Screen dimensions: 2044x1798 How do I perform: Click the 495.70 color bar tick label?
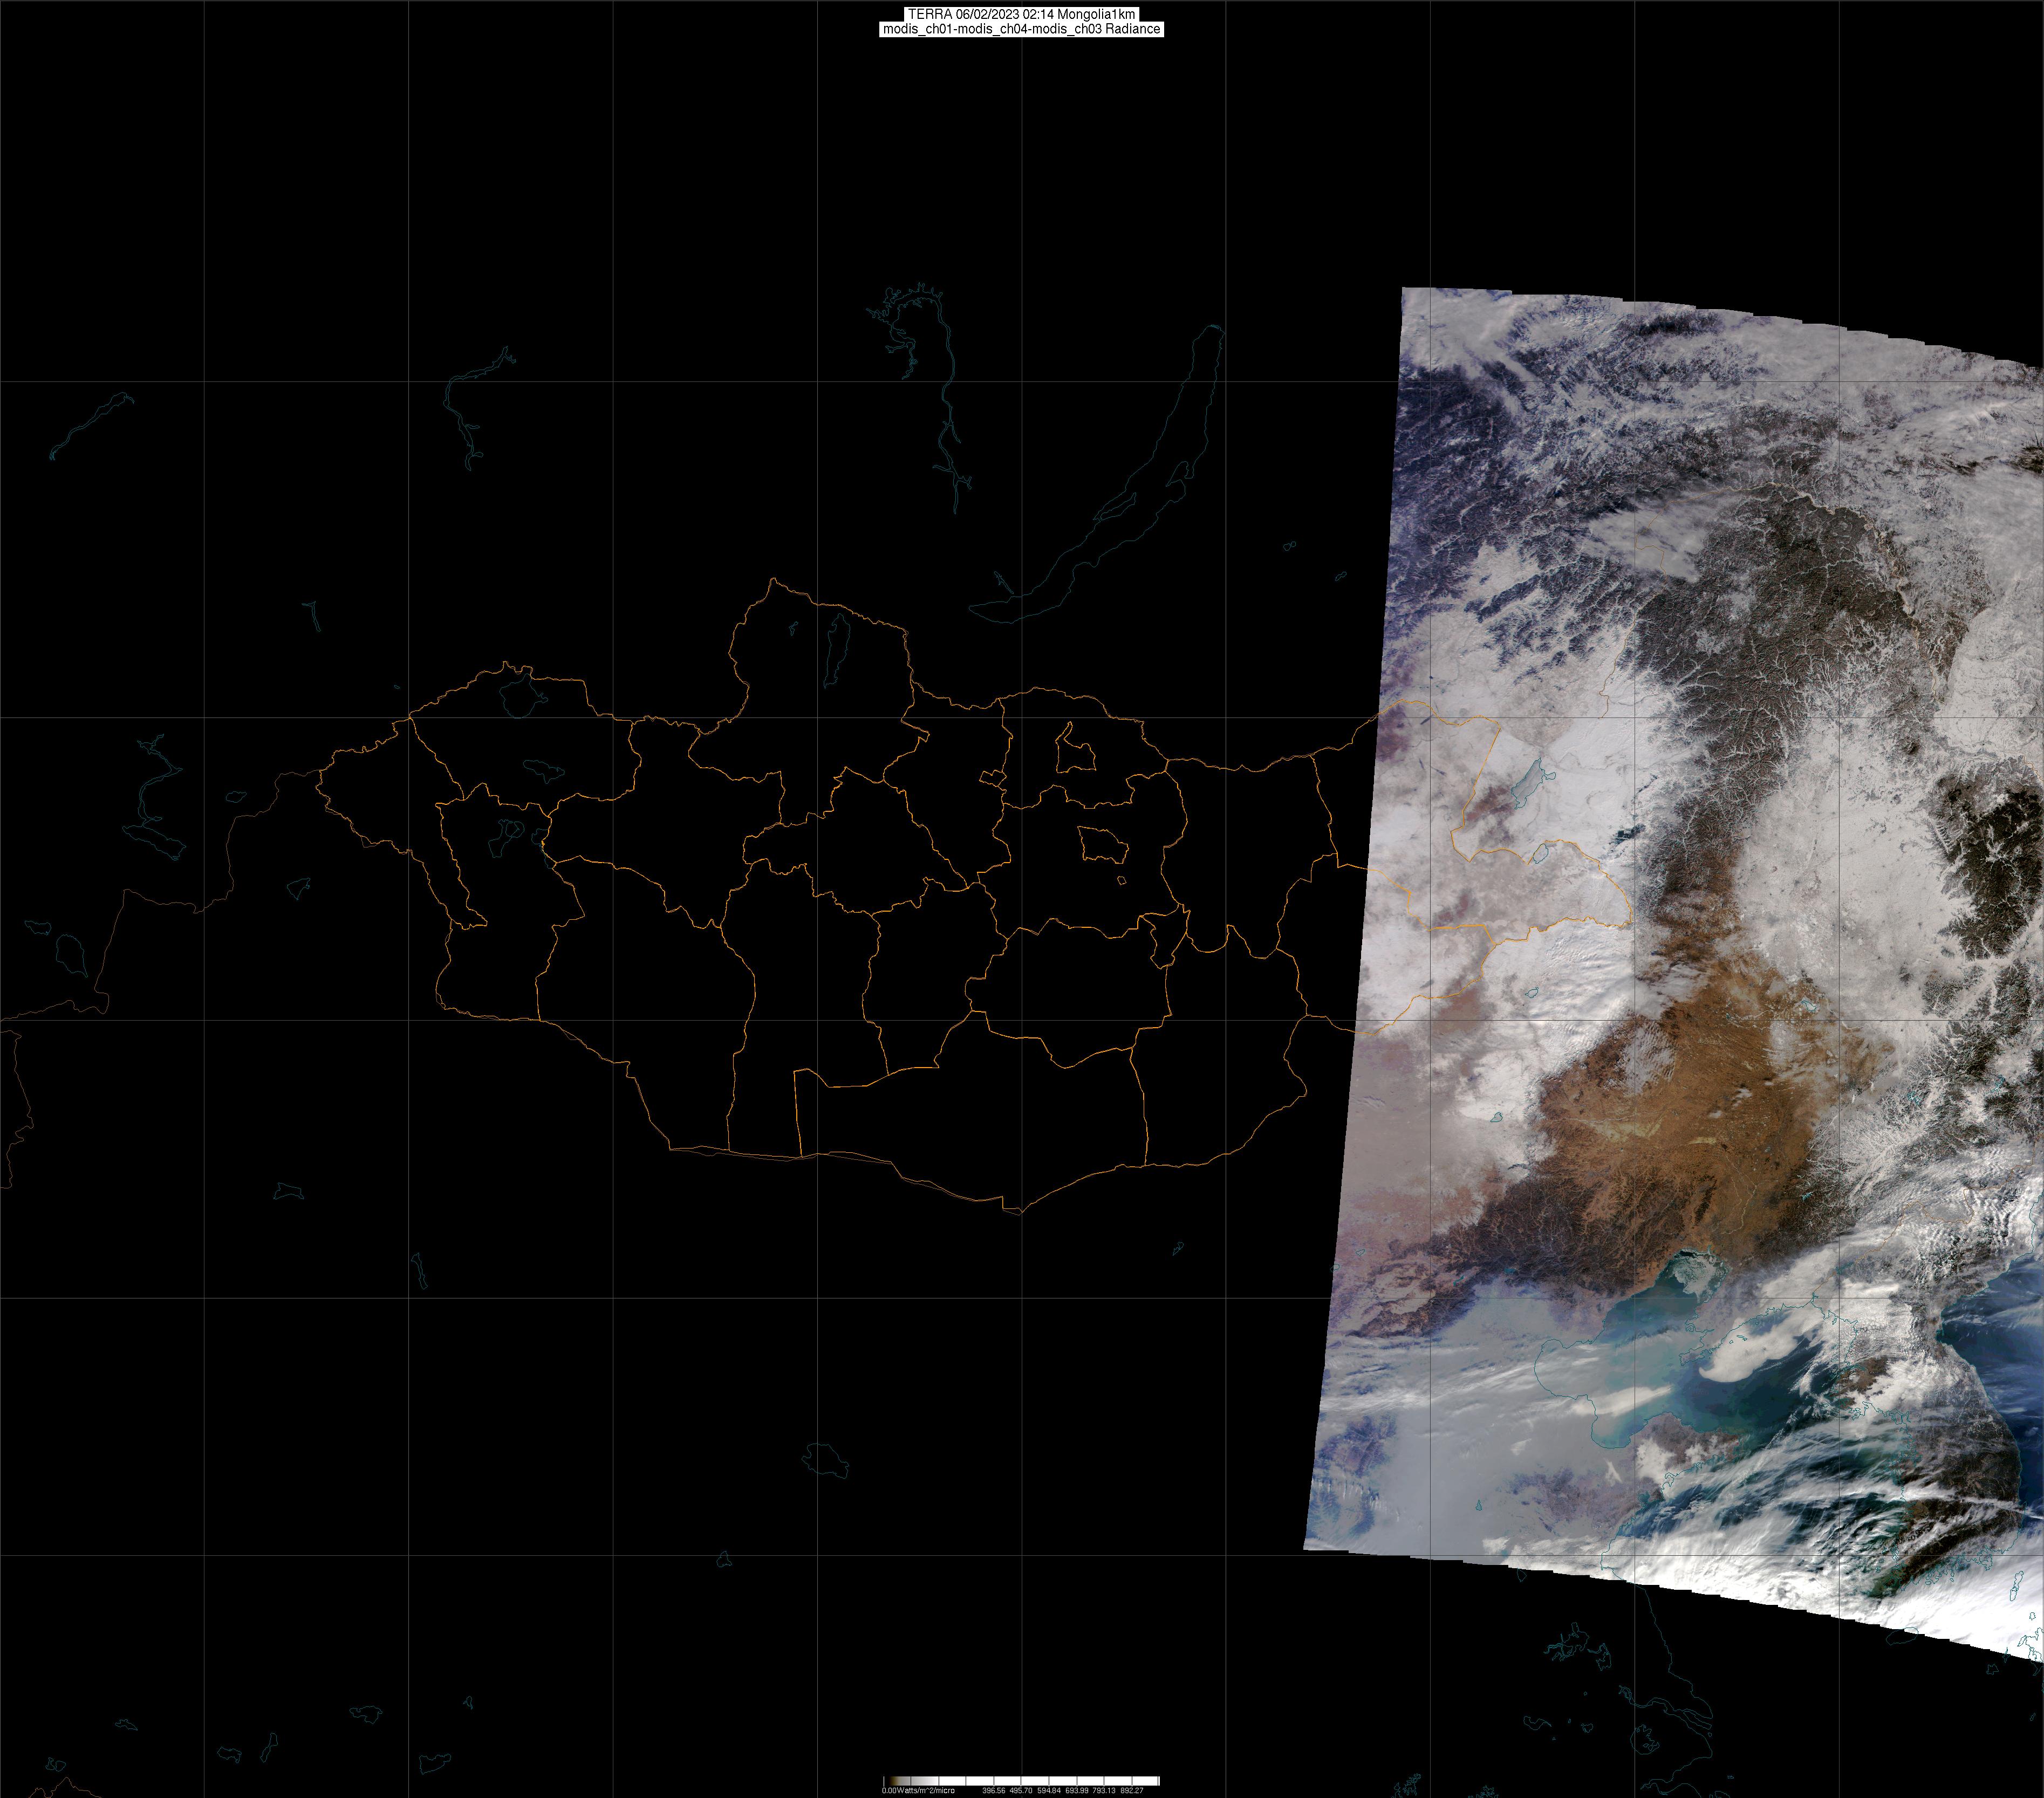[x=1021, y=1790]
